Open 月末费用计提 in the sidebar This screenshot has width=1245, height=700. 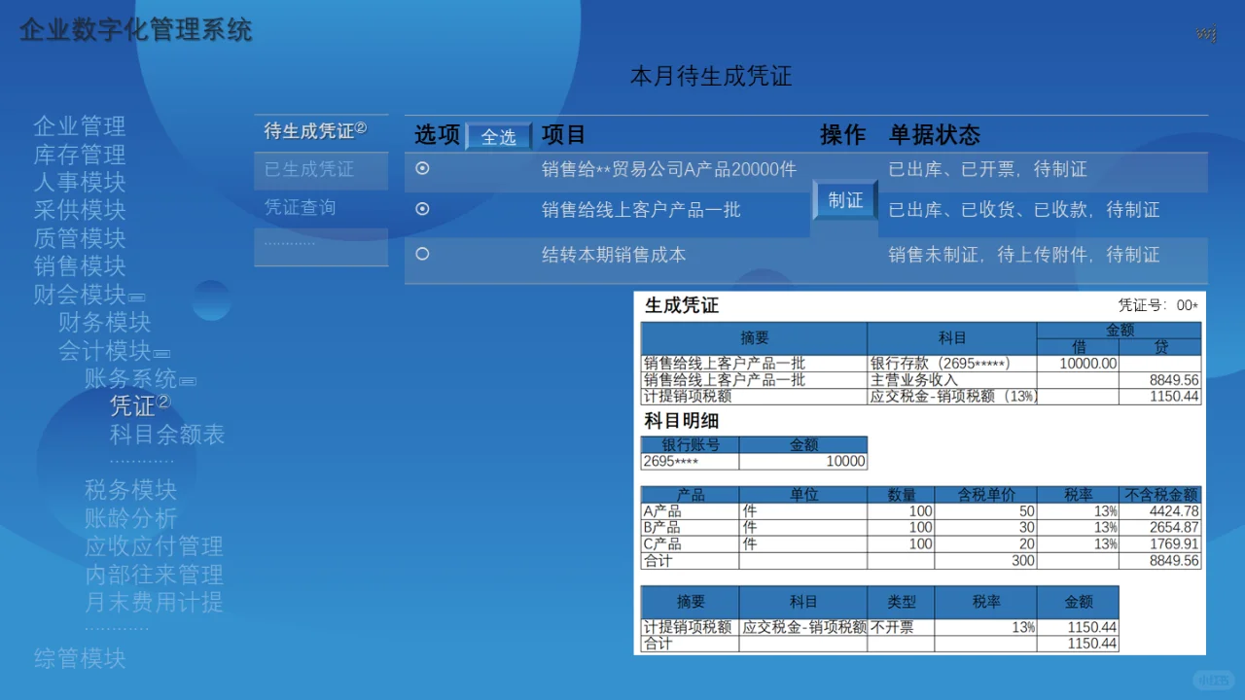154,602
